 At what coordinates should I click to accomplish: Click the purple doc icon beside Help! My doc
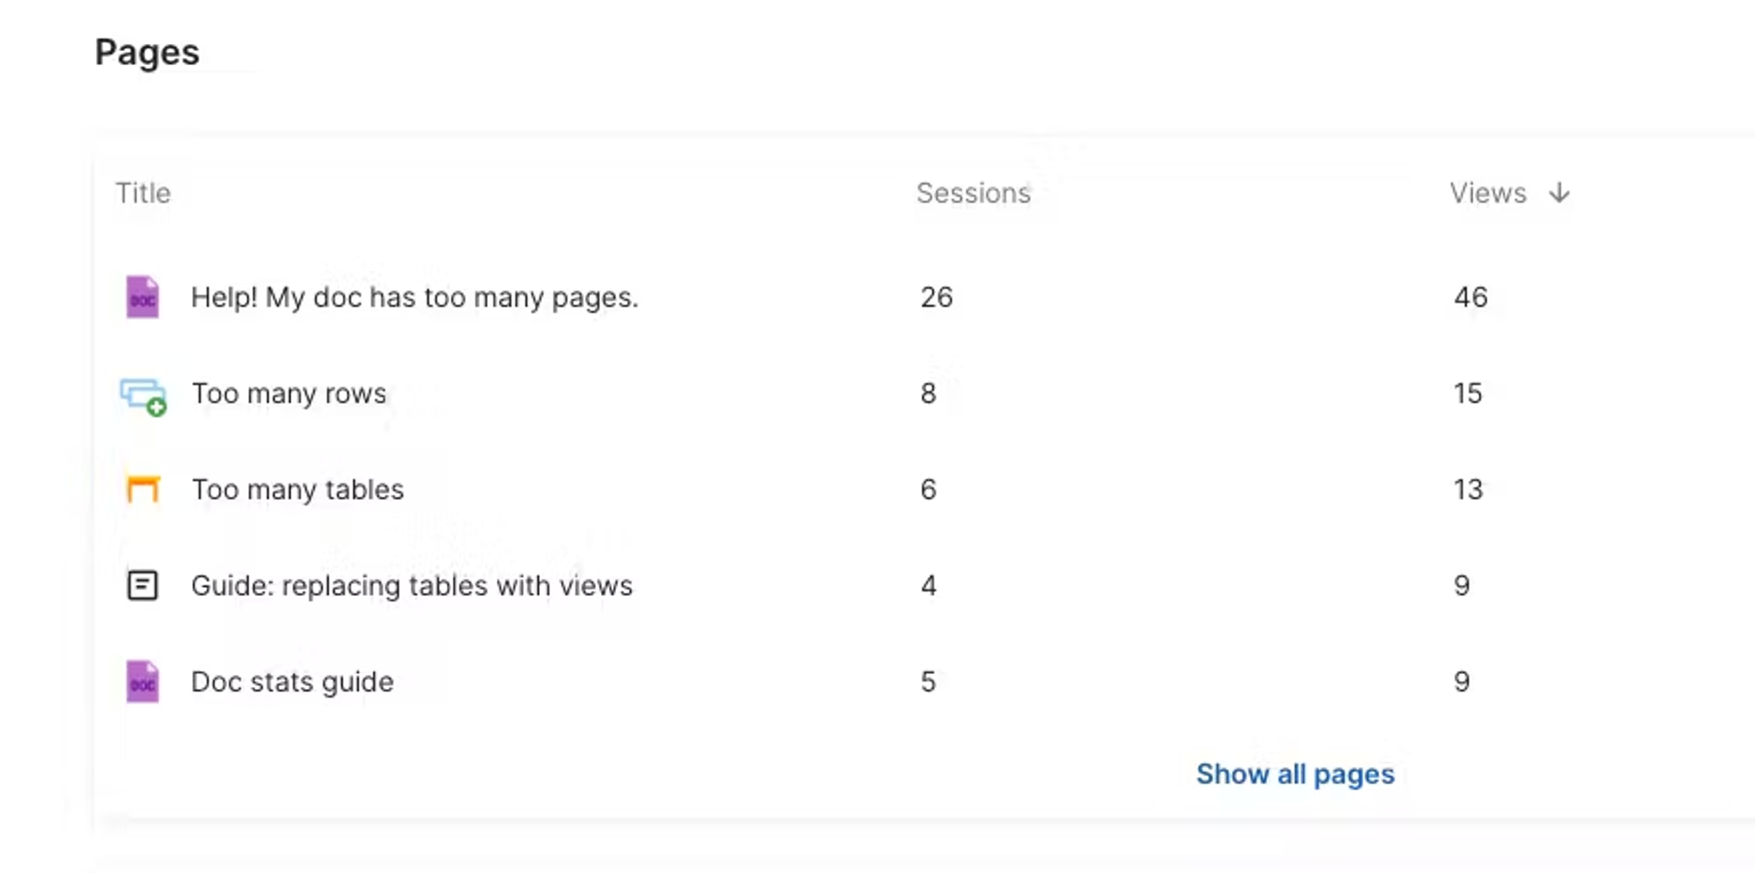[x=142, y=297]
